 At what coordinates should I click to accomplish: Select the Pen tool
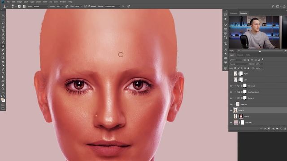(3, 69)
